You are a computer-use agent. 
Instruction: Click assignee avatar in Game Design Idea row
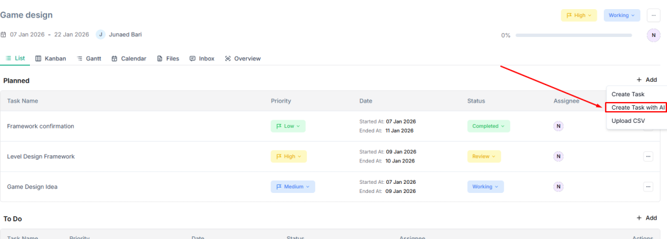558,187
